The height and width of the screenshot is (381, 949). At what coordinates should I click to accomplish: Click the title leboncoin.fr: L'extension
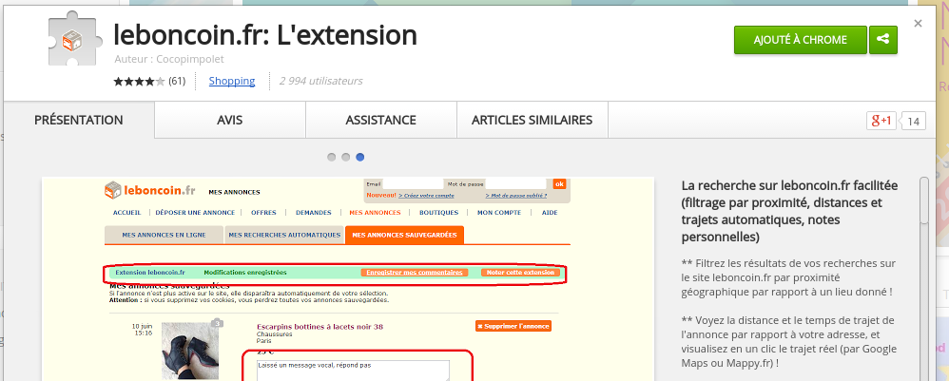coord(265,35)
